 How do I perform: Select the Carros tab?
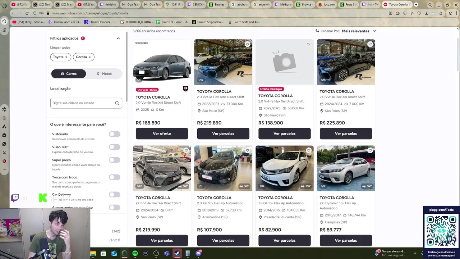[x=69, y=74]
